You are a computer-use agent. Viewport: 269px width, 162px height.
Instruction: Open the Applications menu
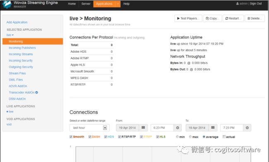click(x=104, y=4)
